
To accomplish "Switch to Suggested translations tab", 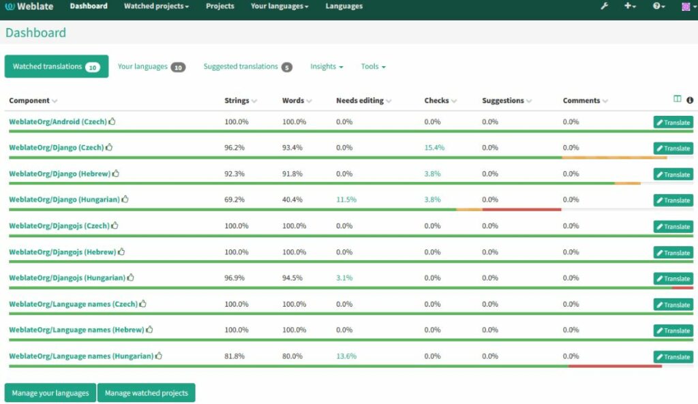I will coord(248,66).
